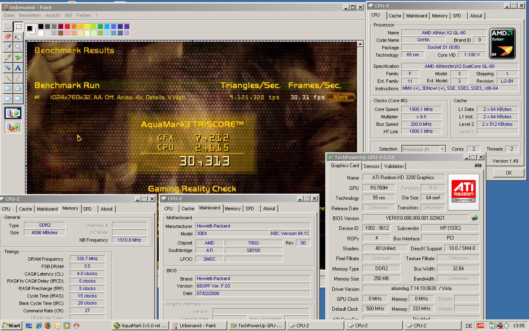Select the Text tool (letter A)

[x=19, y=68]
